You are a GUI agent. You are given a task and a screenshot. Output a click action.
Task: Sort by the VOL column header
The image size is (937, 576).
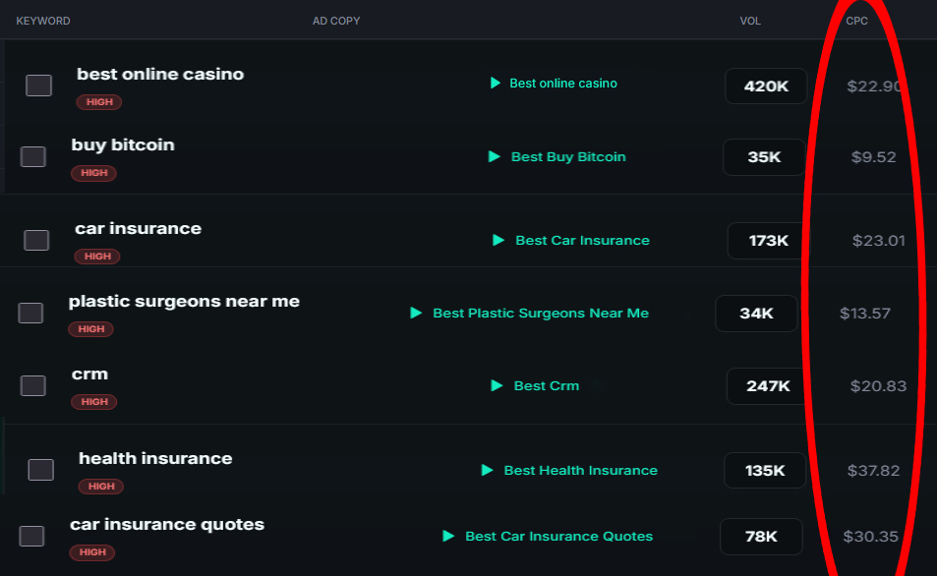point(750,21)
